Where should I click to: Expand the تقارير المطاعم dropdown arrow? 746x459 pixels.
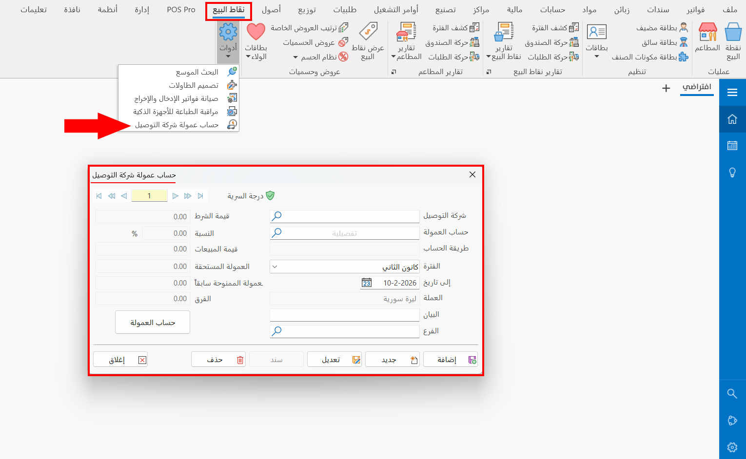tap(394, 57)
